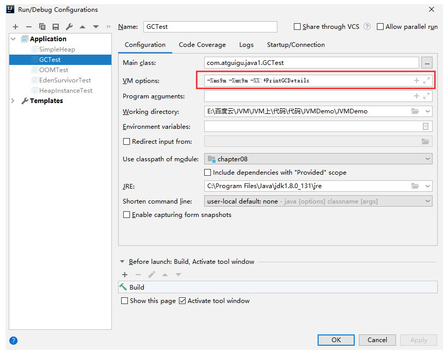Browse folder for JRE path

tap(415, 186)
